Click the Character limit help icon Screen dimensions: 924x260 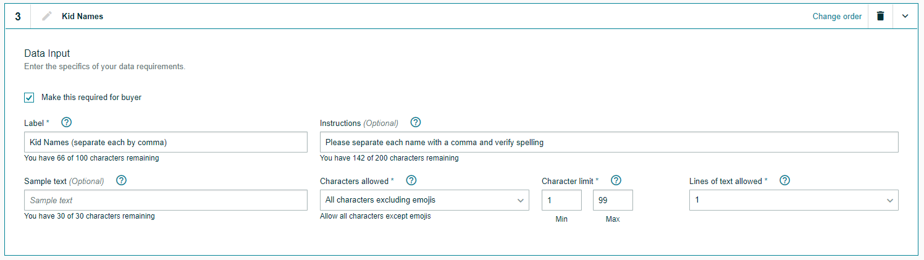click(616, 180)
